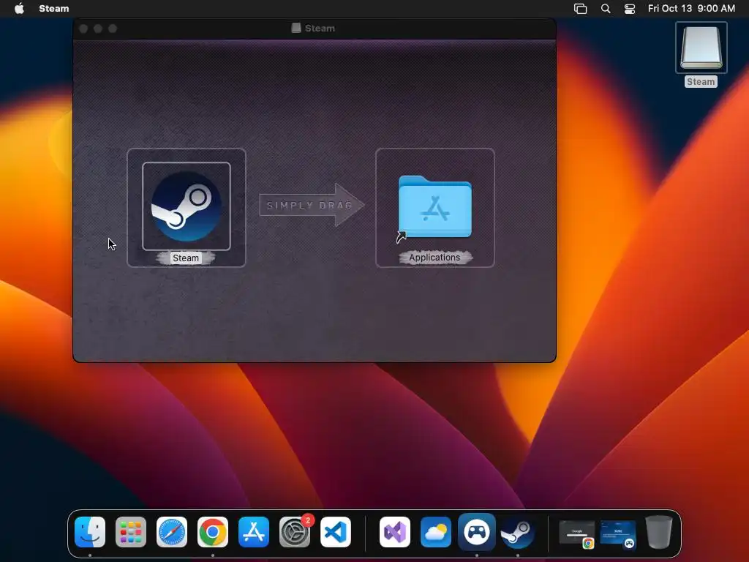The height and width of the screenshot is (562, 749).
Task: Select the Applications label text
Action: click(434, 258)
